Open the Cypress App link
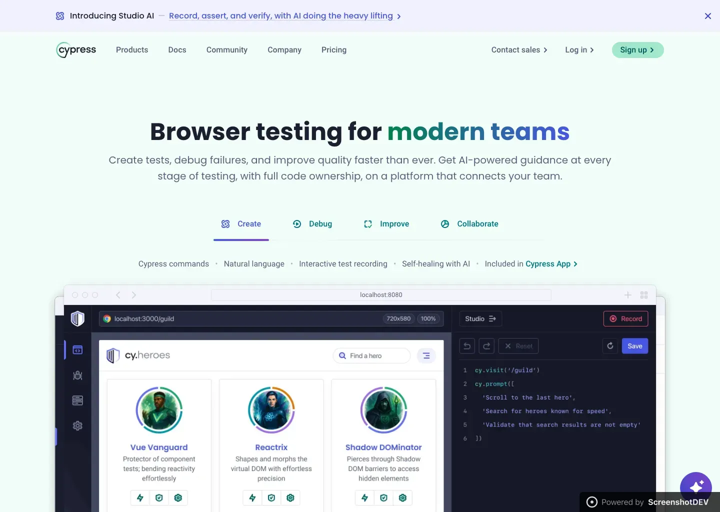This screenshot has height=512, width=720. tap(551, 264)
